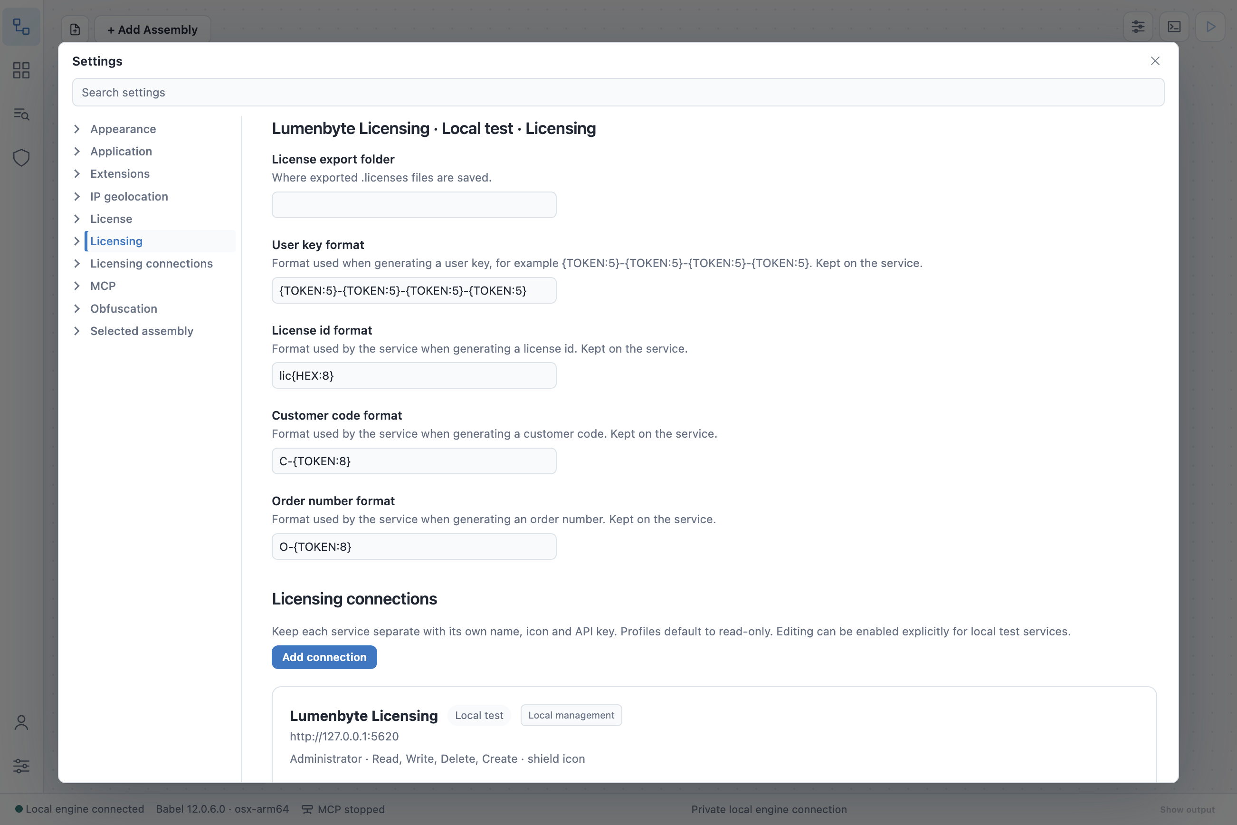
Task: Expand the IP geolocation chevron
Action: pos(77,196)
